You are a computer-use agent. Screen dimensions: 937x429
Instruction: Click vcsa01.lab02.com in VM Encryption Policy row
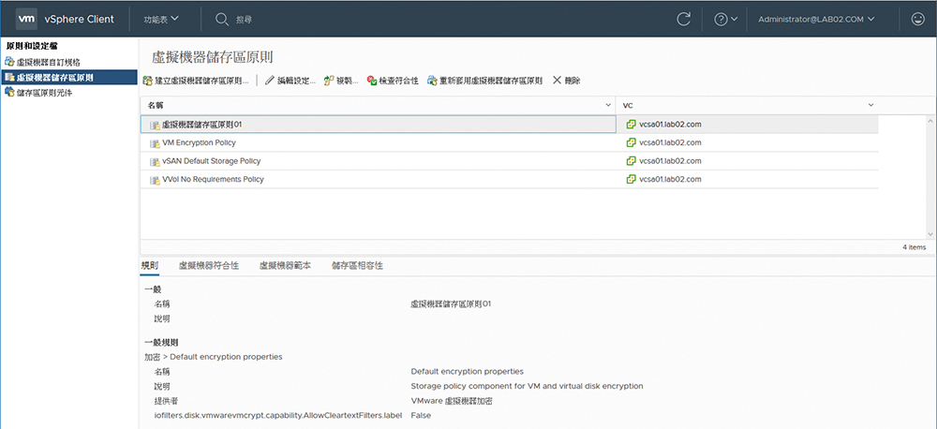(670, 142)
